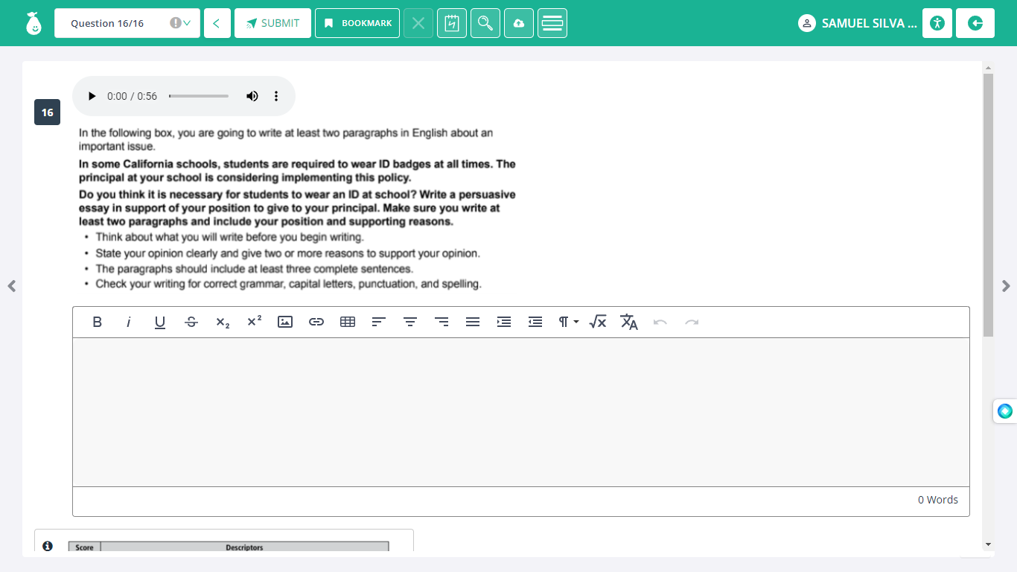This screenshot has width=1017, height=572.
Task: Increase indent
Action: tap(504, 322)
